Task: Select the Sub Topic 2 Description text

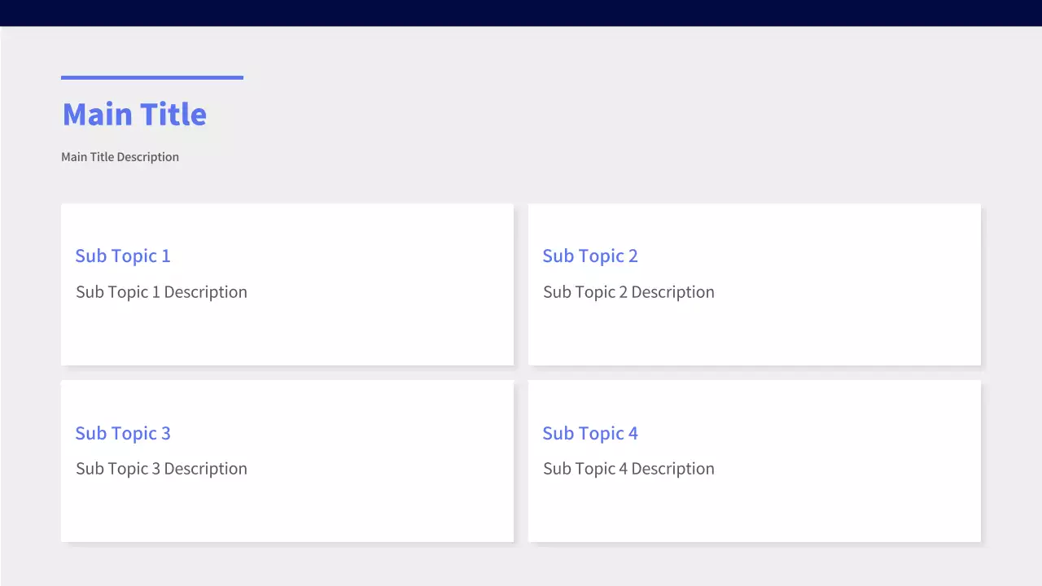Action: click(x=628, y=292)
